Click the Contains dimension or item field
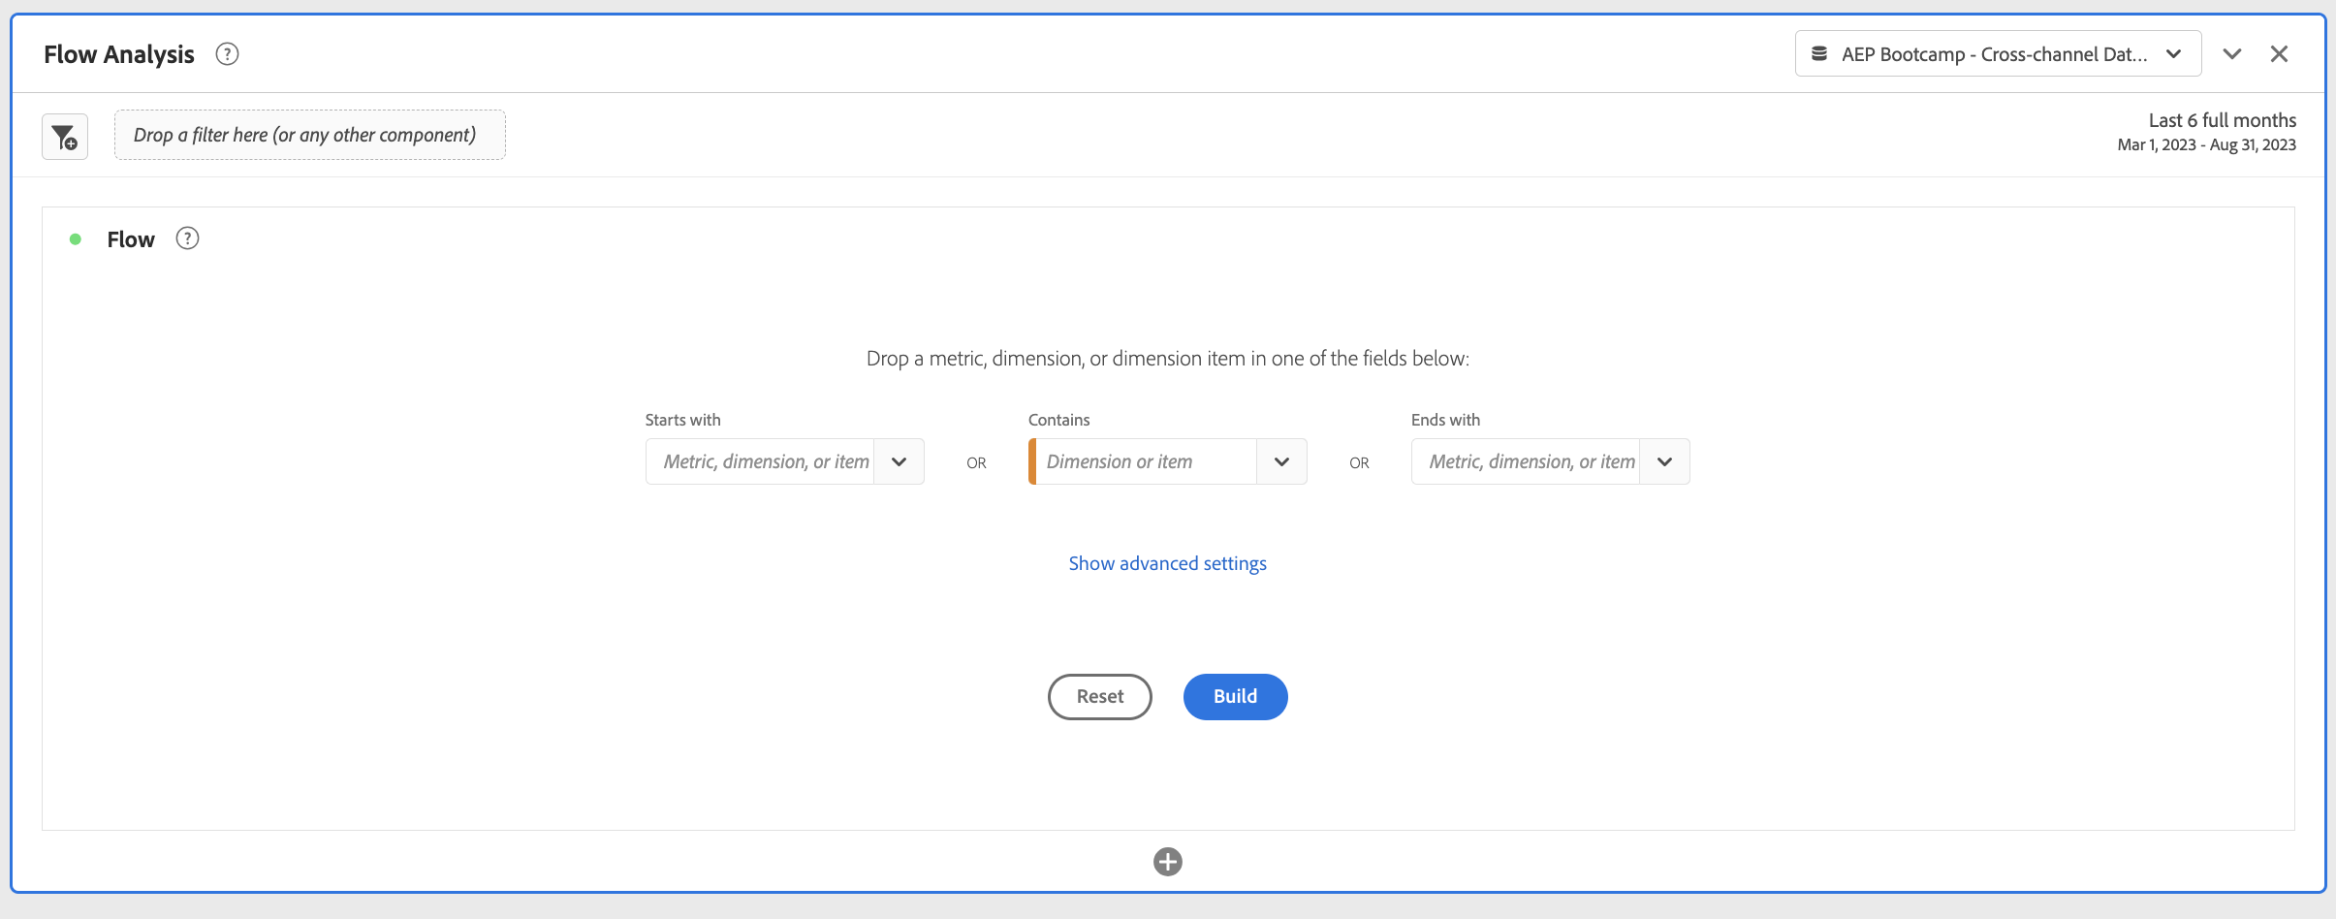This screenshot has height=919, width=2336. (x=1144, y=461)
